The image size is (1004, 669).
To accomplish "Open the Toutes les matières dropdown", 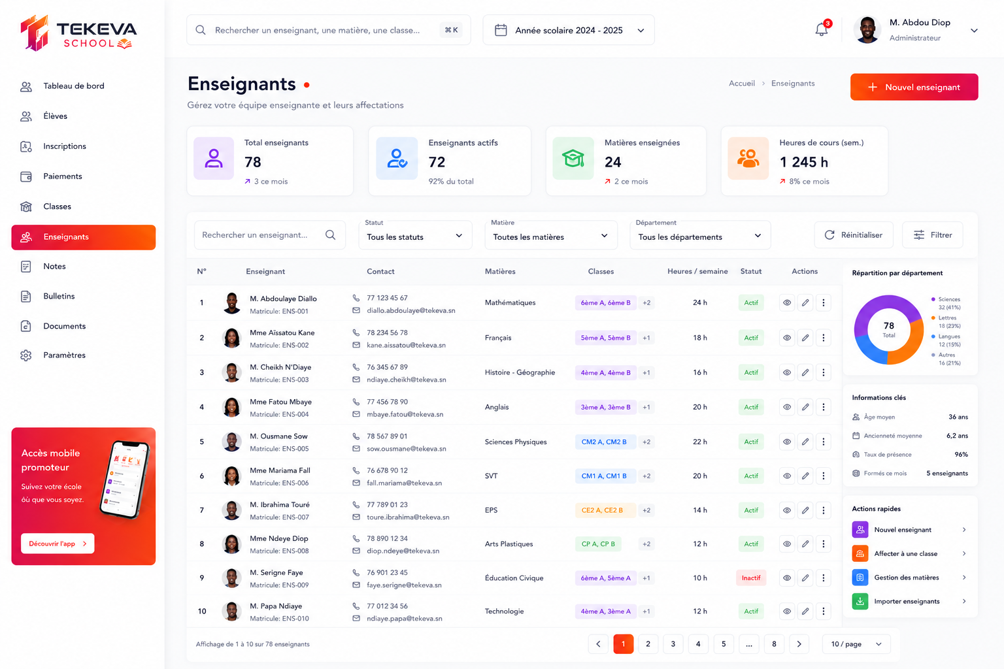I will 551,236.
